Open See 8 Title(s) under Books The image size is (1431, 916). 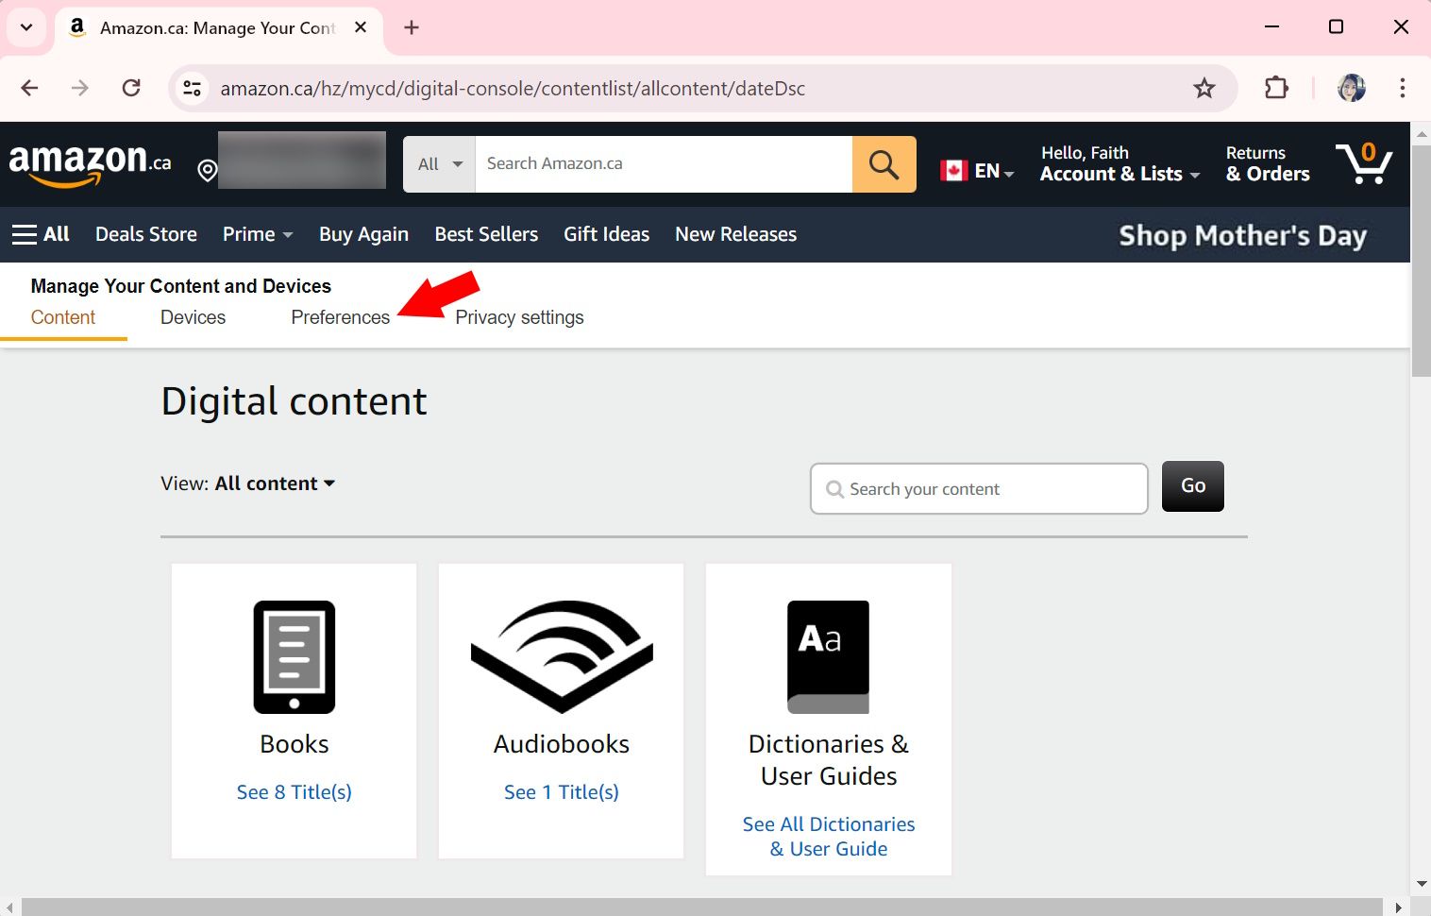(294, 791)
